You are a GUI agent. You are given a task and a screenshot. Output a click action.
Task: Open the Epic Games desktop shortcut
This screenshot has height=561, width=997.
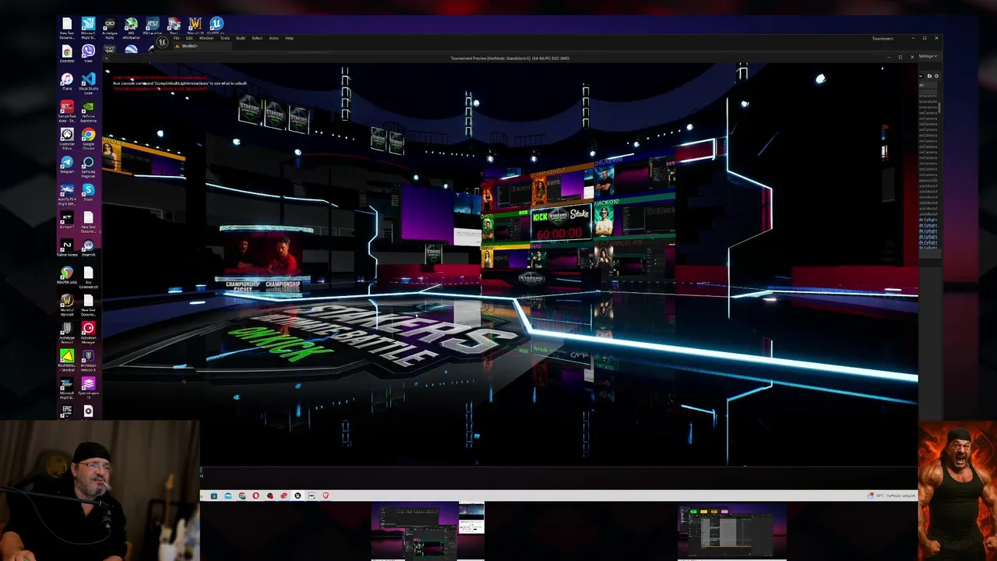pos(67,410)
